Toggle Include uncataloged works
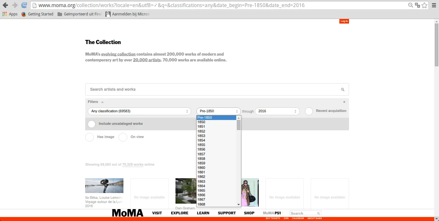This screenshot has height=221, width=439. pos(92,124)
